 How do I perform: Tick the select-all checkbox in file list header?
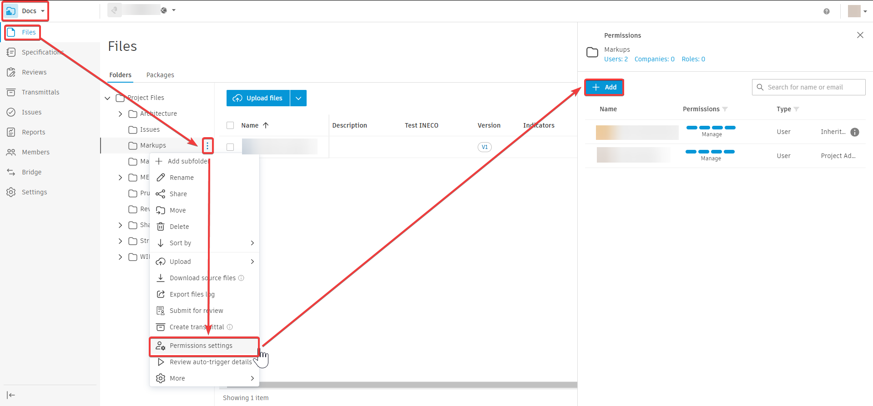pos(230,125)
